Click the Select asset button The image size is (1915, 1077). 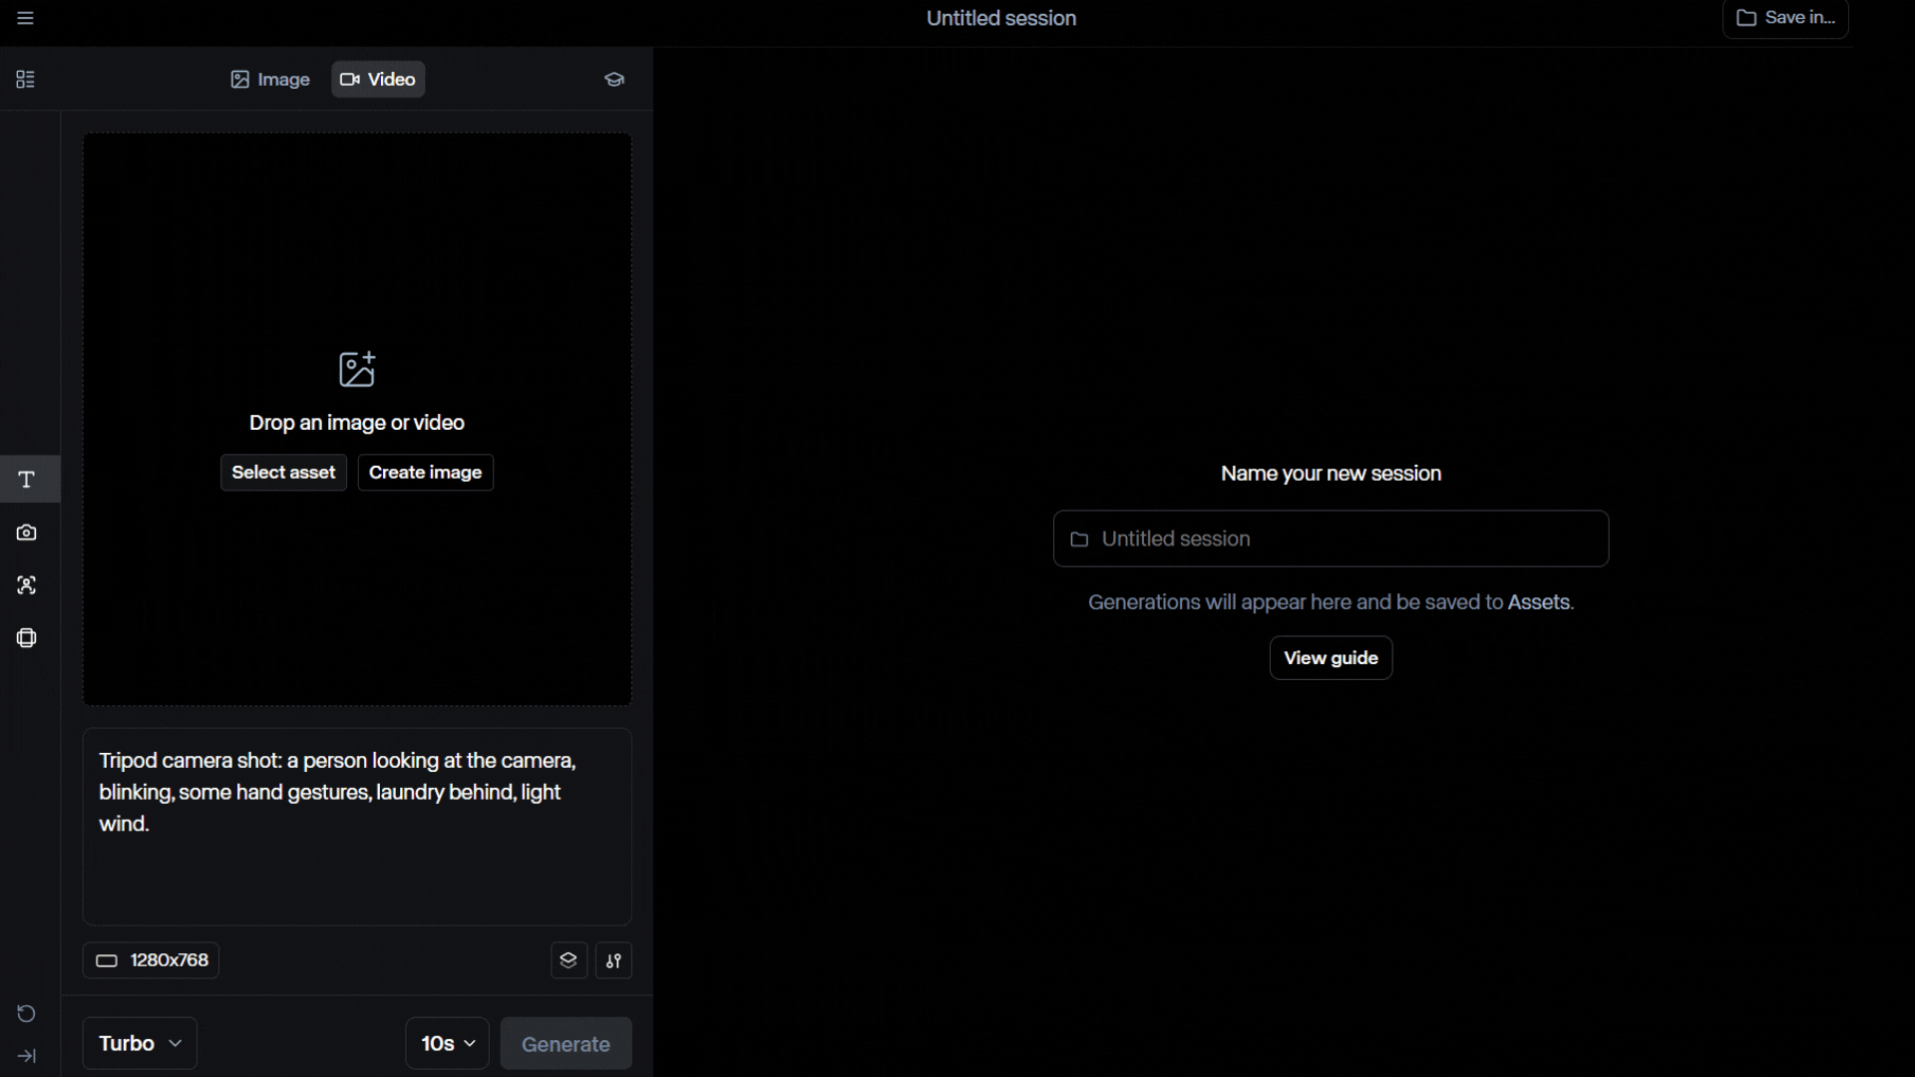pos(283,473)
